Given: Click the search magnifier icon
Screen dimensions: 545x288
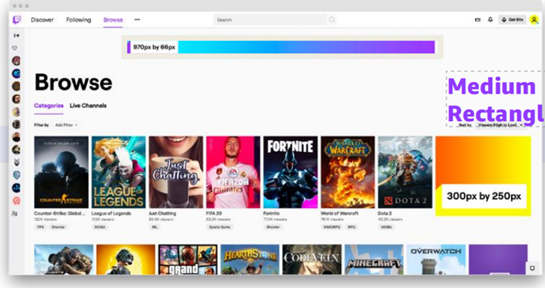Looking at the screenshot, I should tap(332, 20).
